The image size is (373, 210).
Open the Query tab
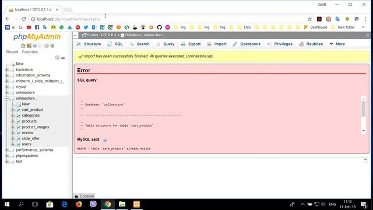coord(166,44)
